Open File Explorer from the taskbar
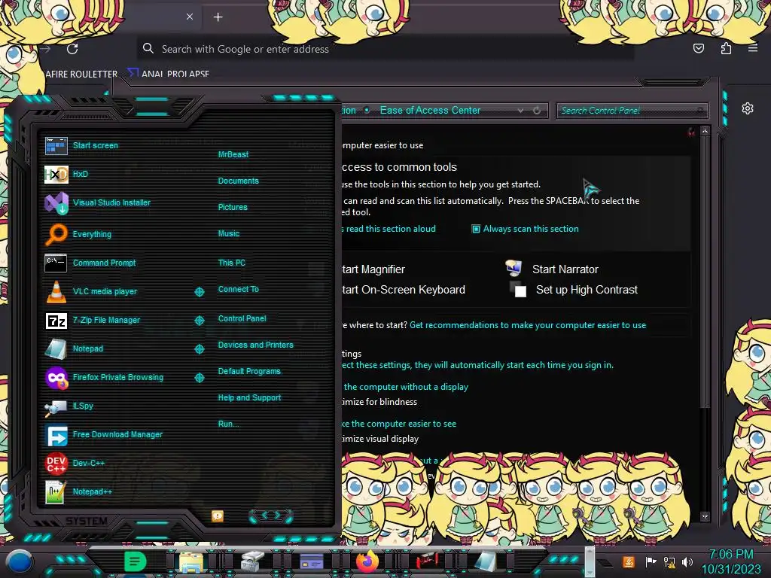 pyautogui.click(x=190, y=562)
